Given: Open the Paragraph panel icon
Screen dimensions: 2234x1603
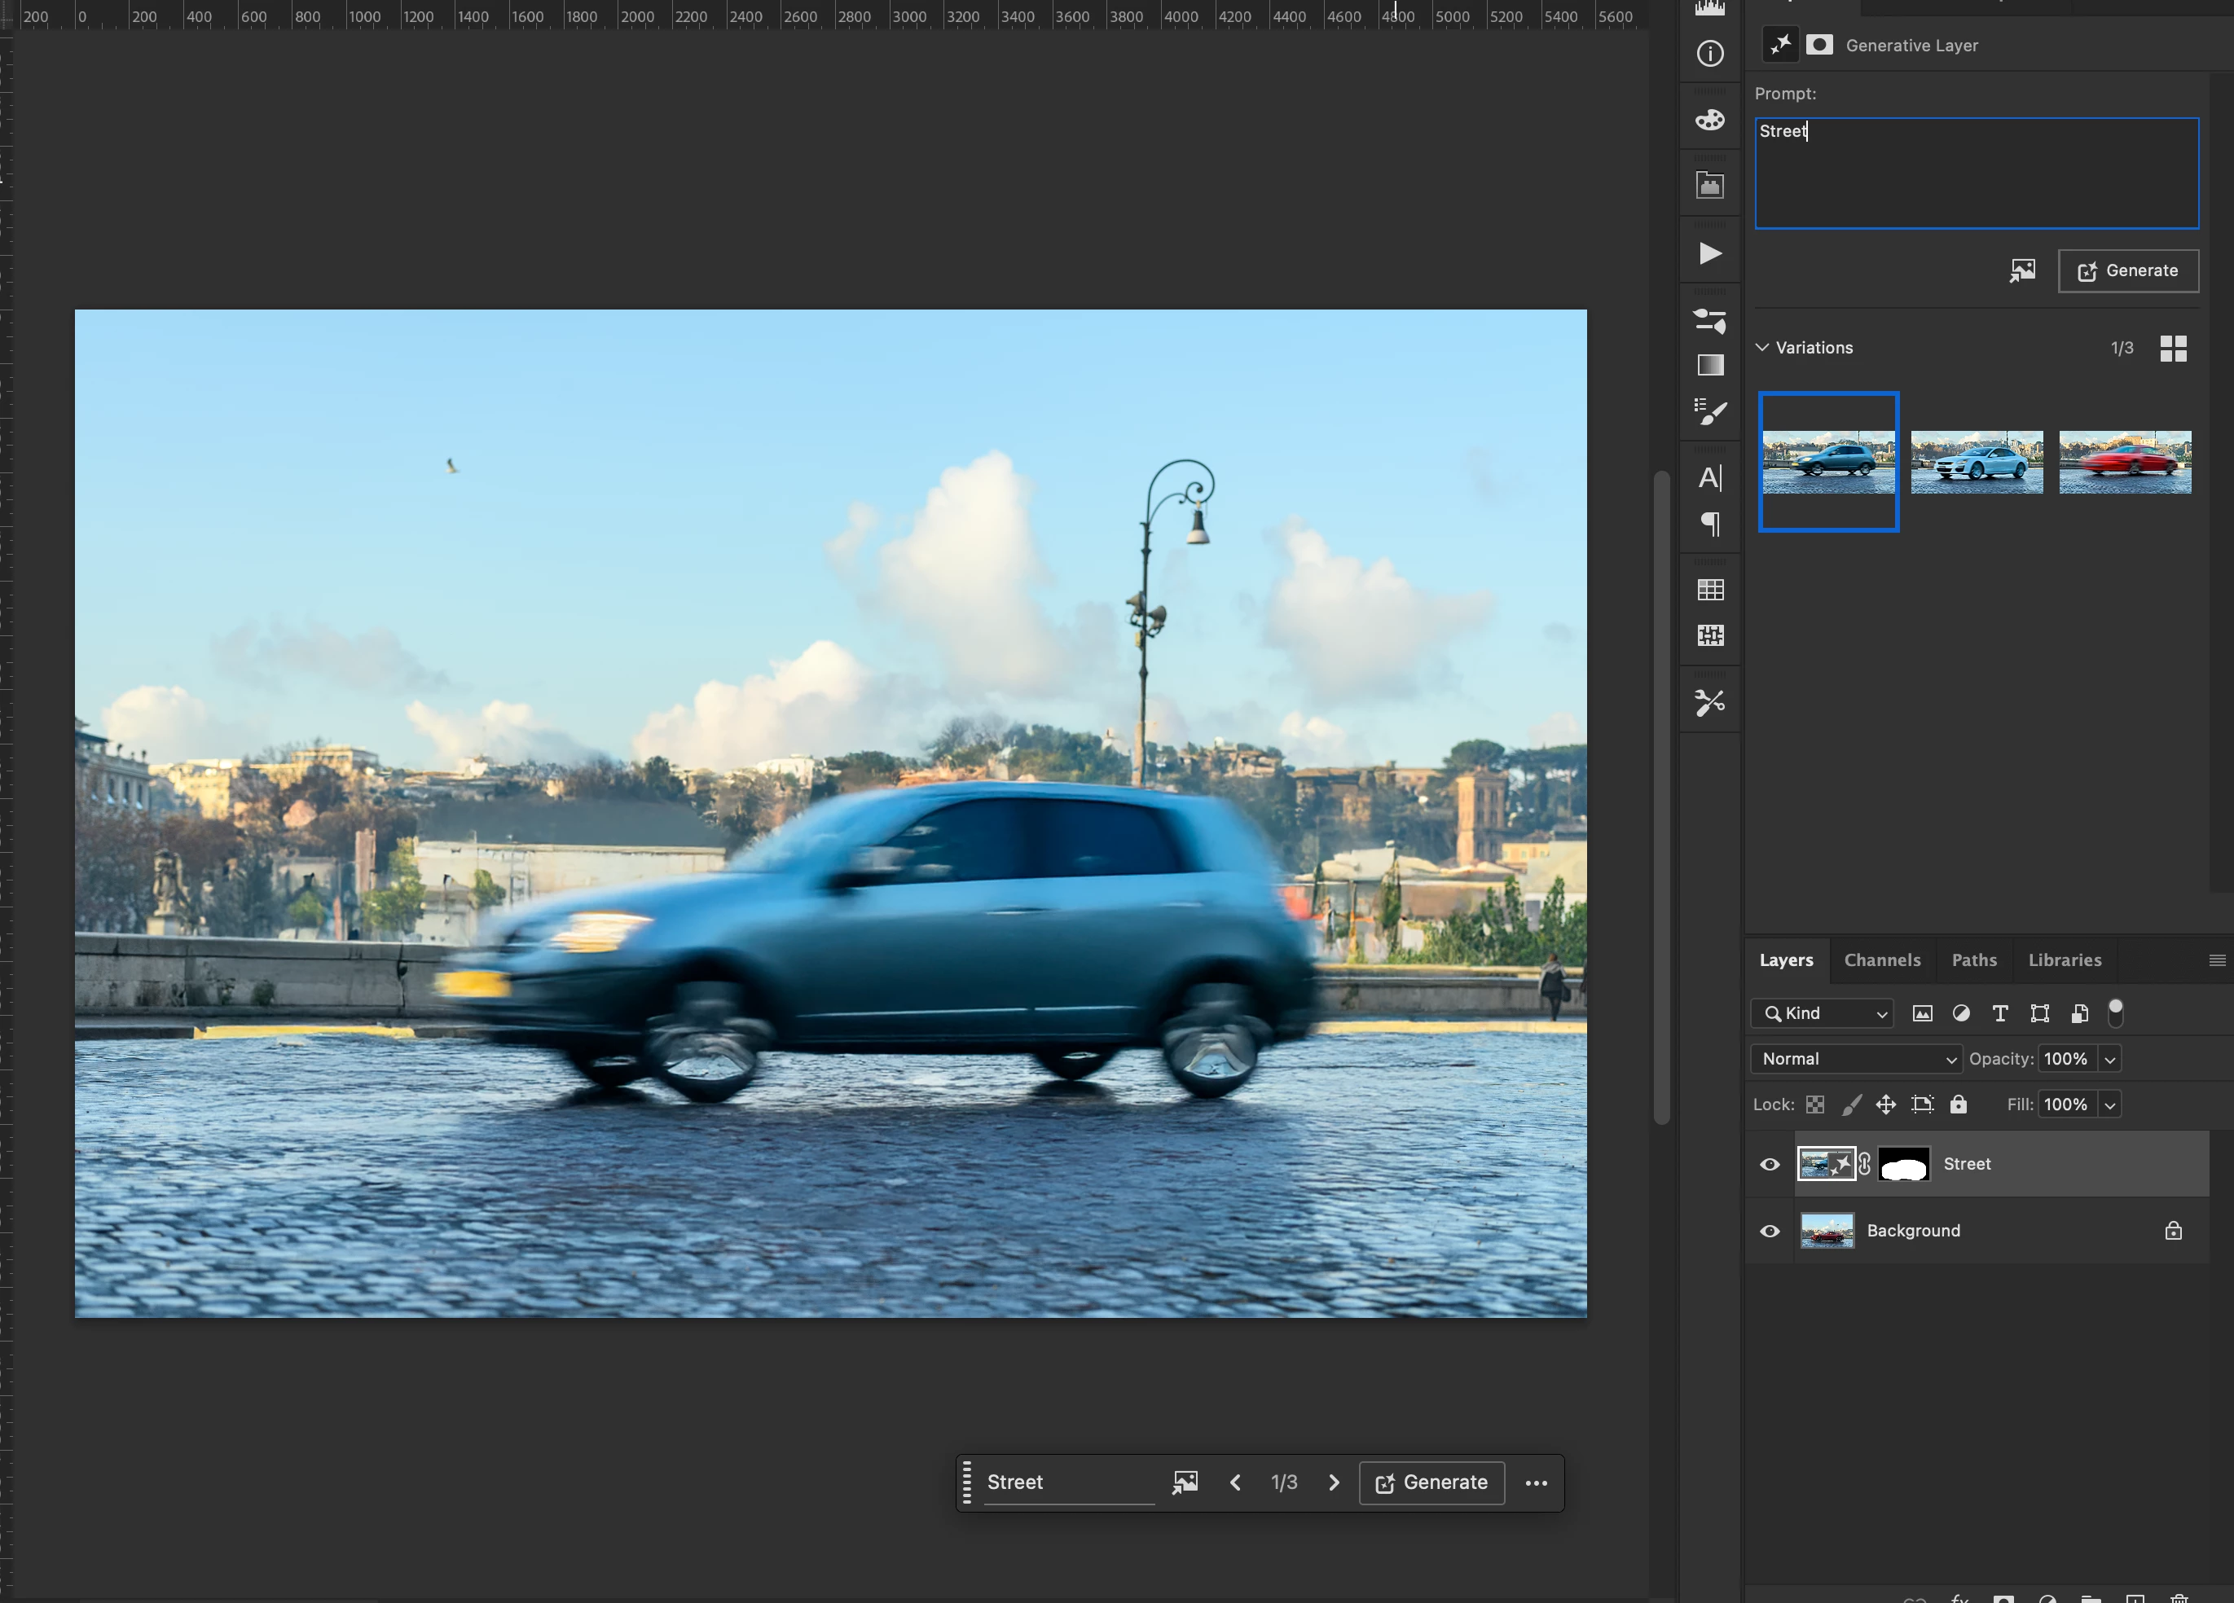Looking at the screenshot, I should (x=1710, y=524).
